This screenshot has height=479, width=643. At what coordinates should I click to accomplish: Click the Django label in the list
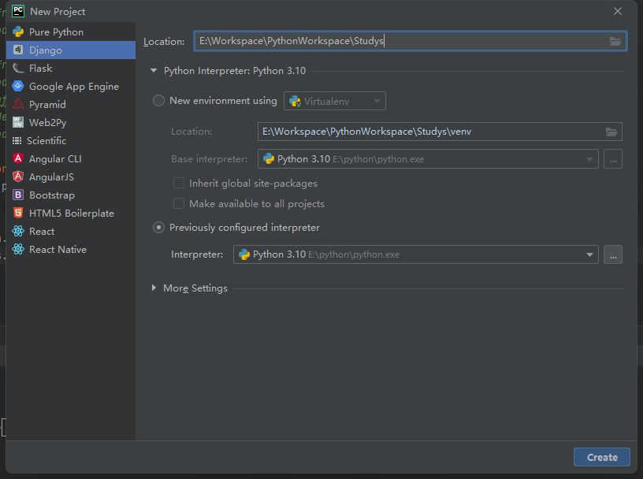46,50
